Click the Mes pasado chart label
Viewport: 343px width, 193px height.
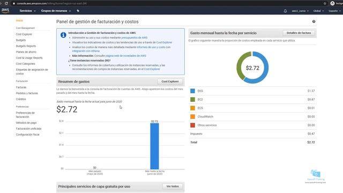pyautogui.click(x=95, y=173)
